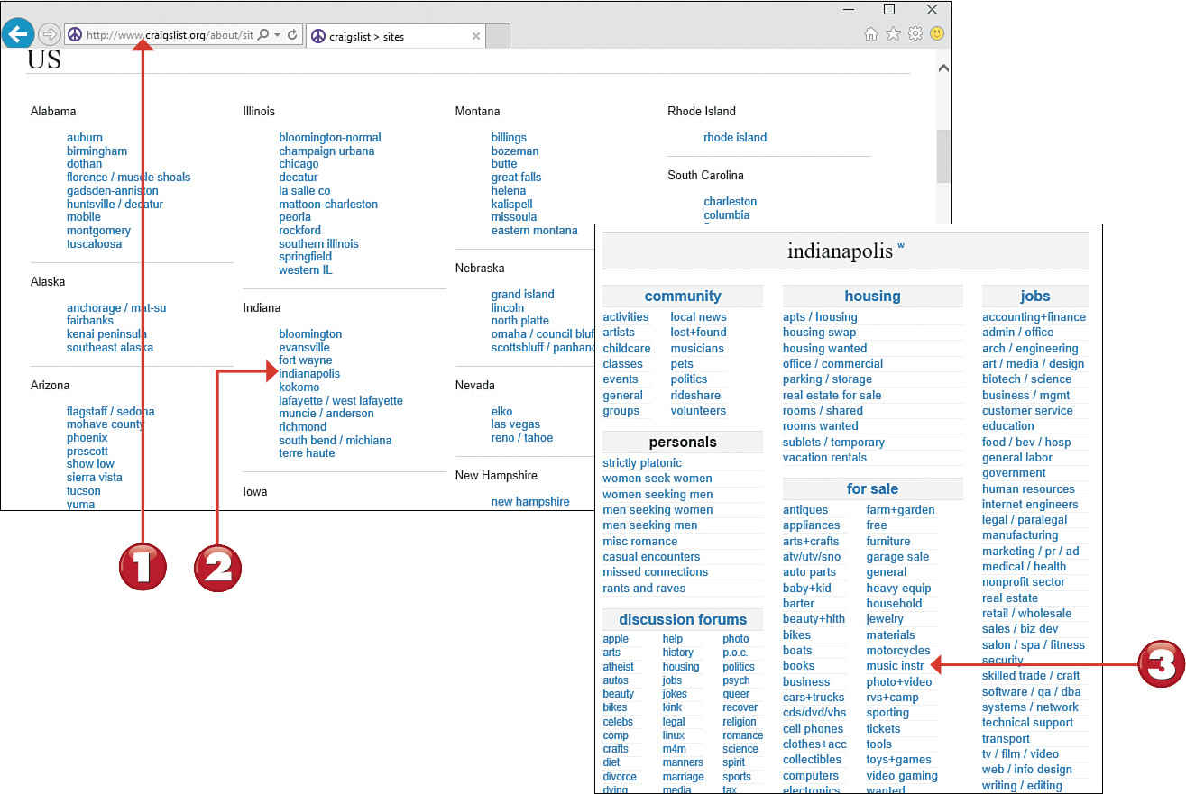Click the vertical scrollbar thumb of the sites page
The width and height of the screenshot is (1186, 794).
coord(943,156)
